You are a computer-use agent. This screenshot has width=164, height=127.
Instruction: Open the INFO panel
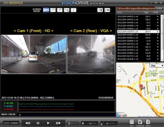pyautogui.click(x=148, y=122)
